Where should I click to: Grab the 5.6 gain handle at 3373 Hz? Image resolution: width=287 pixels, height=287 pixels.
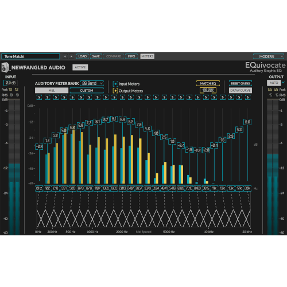coord(148,129)
